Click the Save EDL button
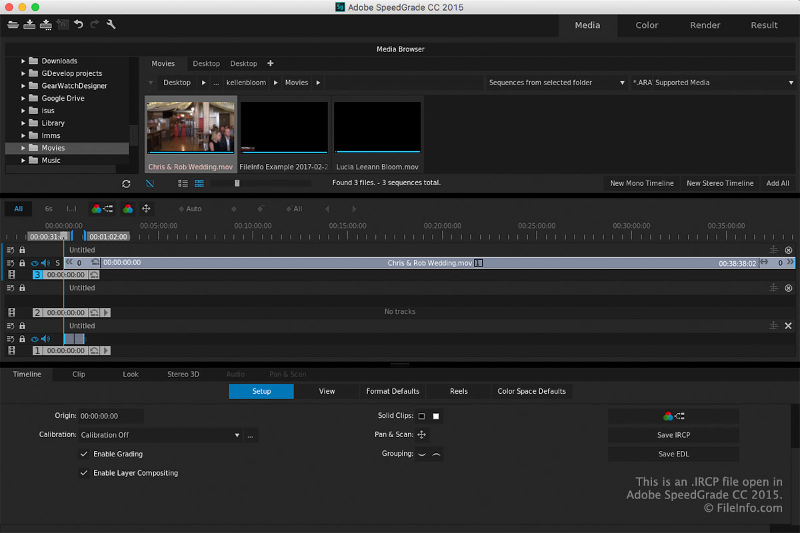Viewport: 800px width, 533px height. 673,454
